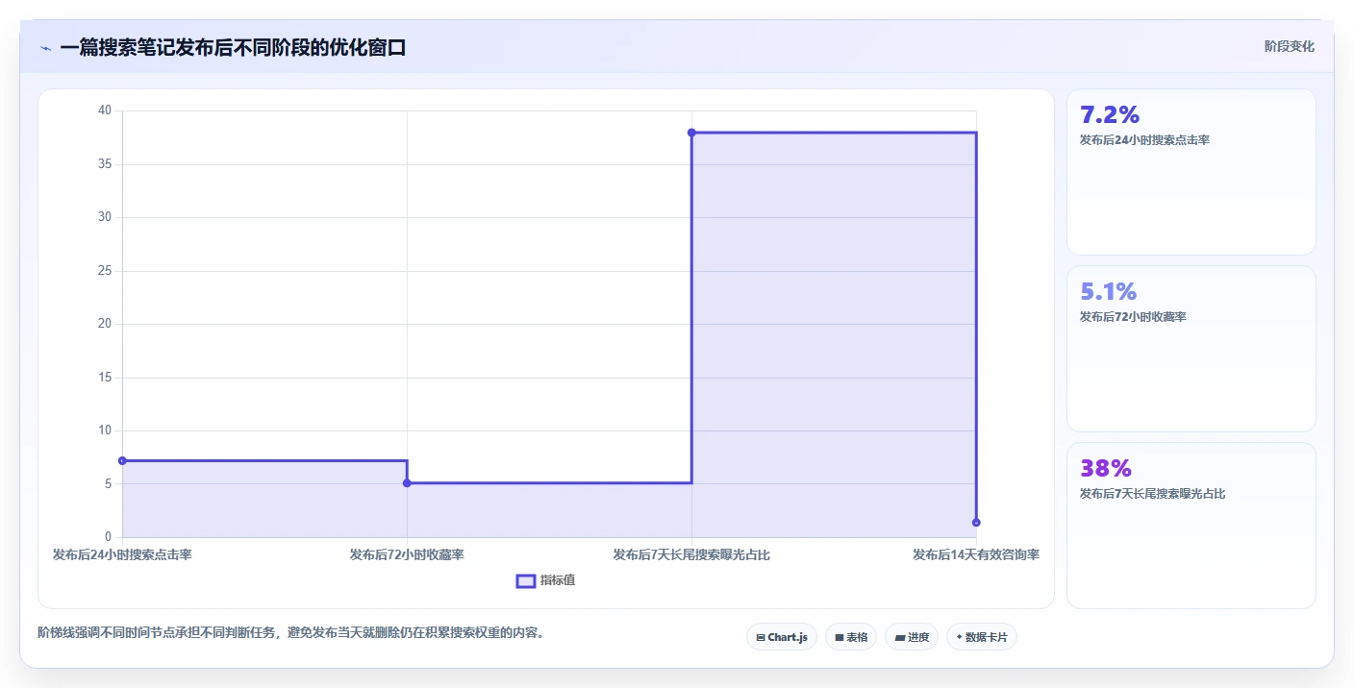Open the 7.2% 发布后24小时搜索点击率 card
Image resolution: width=1354 pixels, height=688 pixels.
point(1191,172)
